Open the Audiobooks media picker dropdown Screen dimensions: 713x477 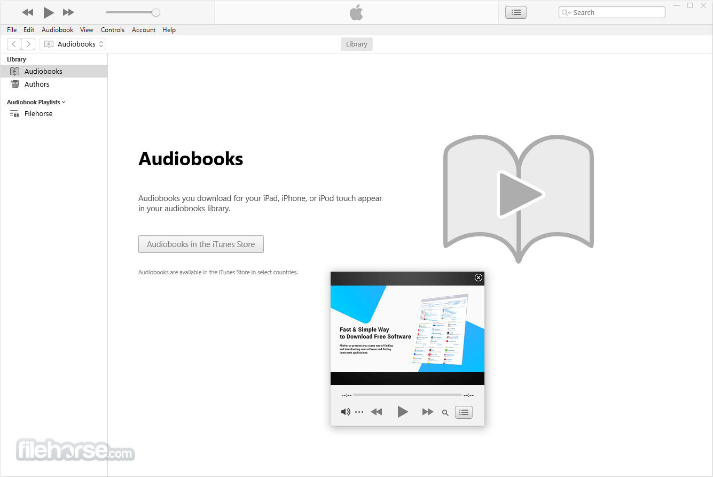click(x=73, y=44)
